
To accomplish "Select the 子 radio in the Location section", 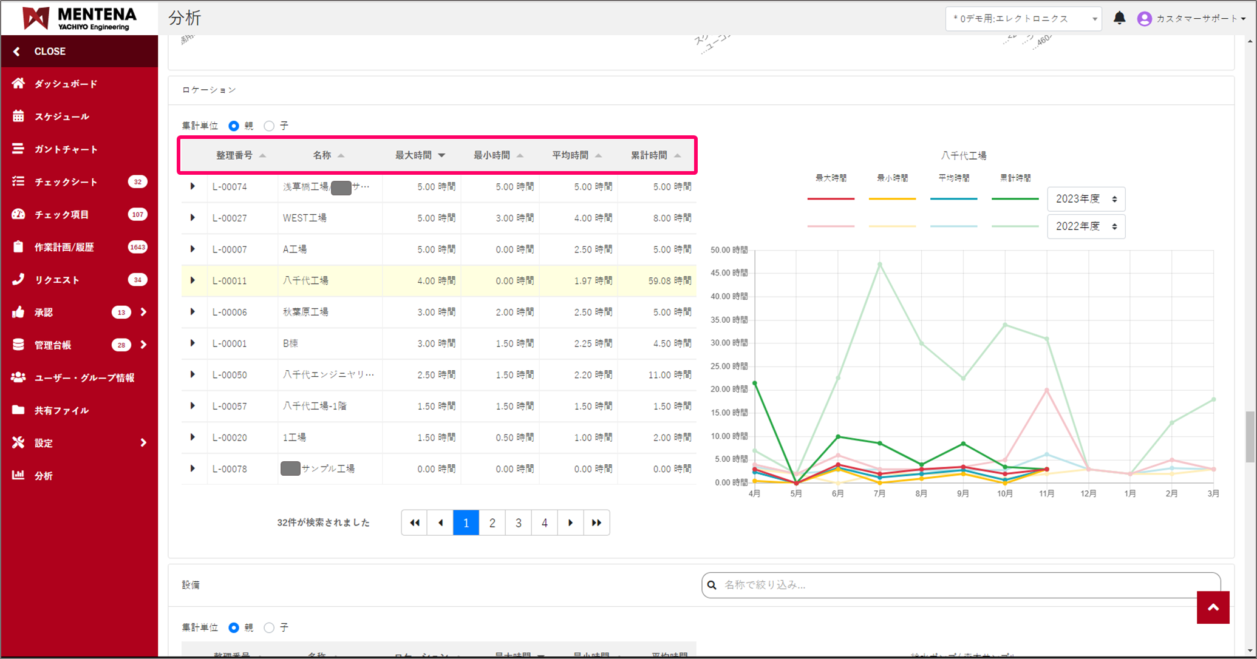I will [270, 126].
